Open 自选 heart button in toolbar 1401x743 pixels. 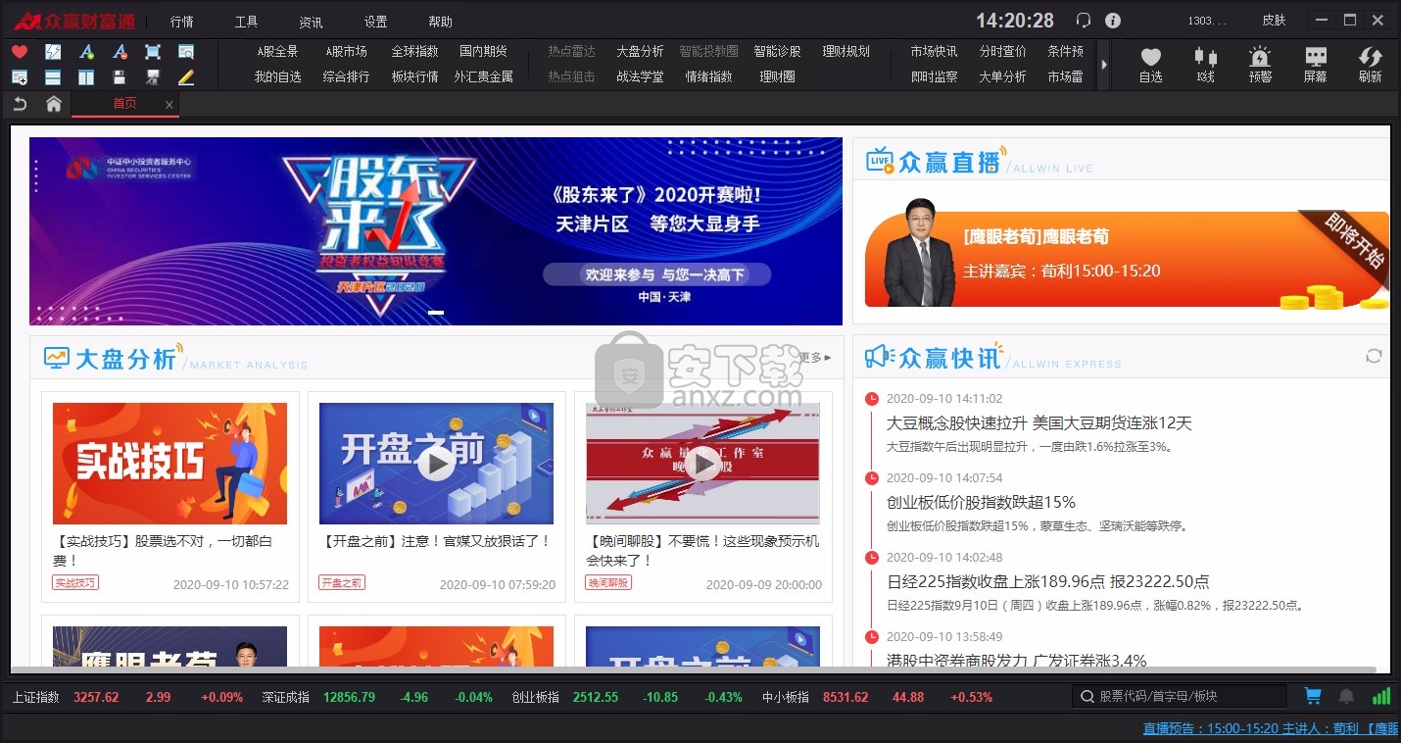[1151, 65]
